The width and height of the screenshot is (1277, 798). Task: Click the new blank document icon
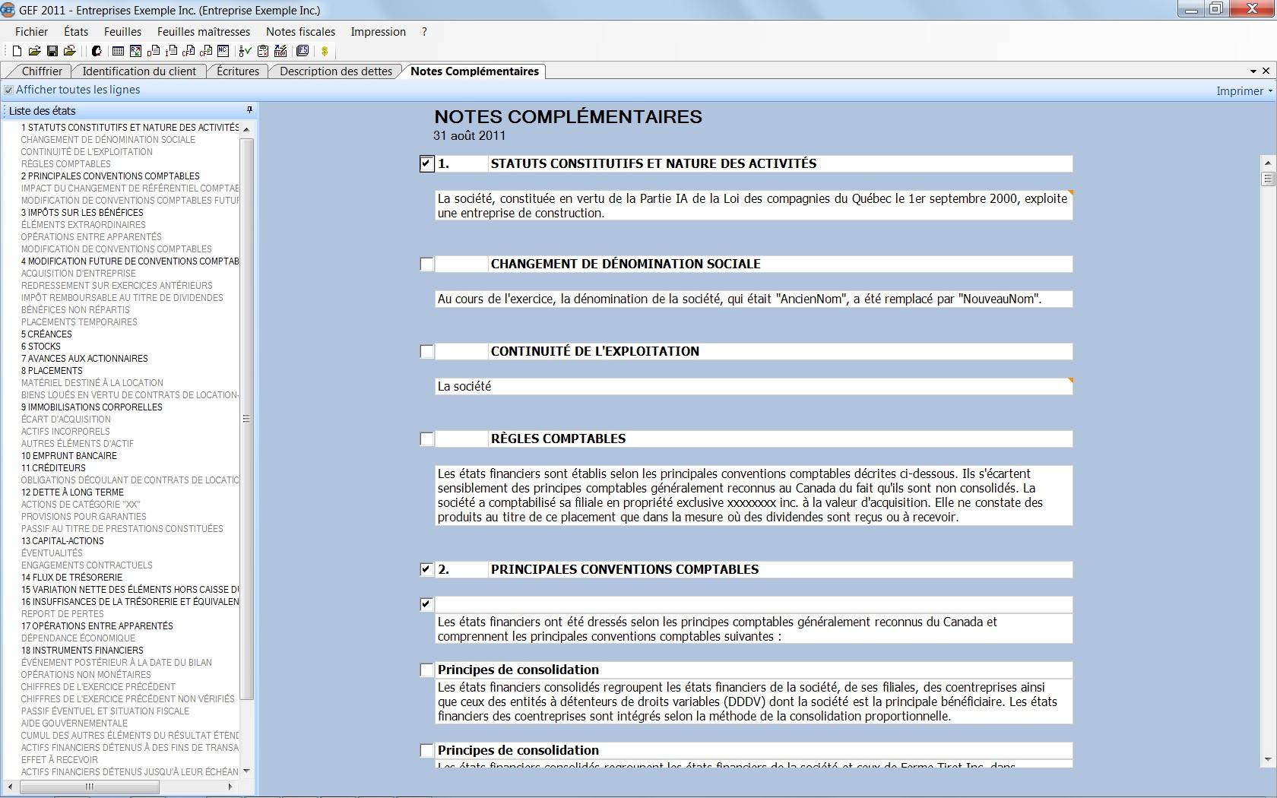[x=17, y=51]
